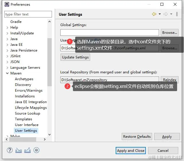Select the Java Persistence item
This screenshot has width=184, height=161.
click(24, 50)
